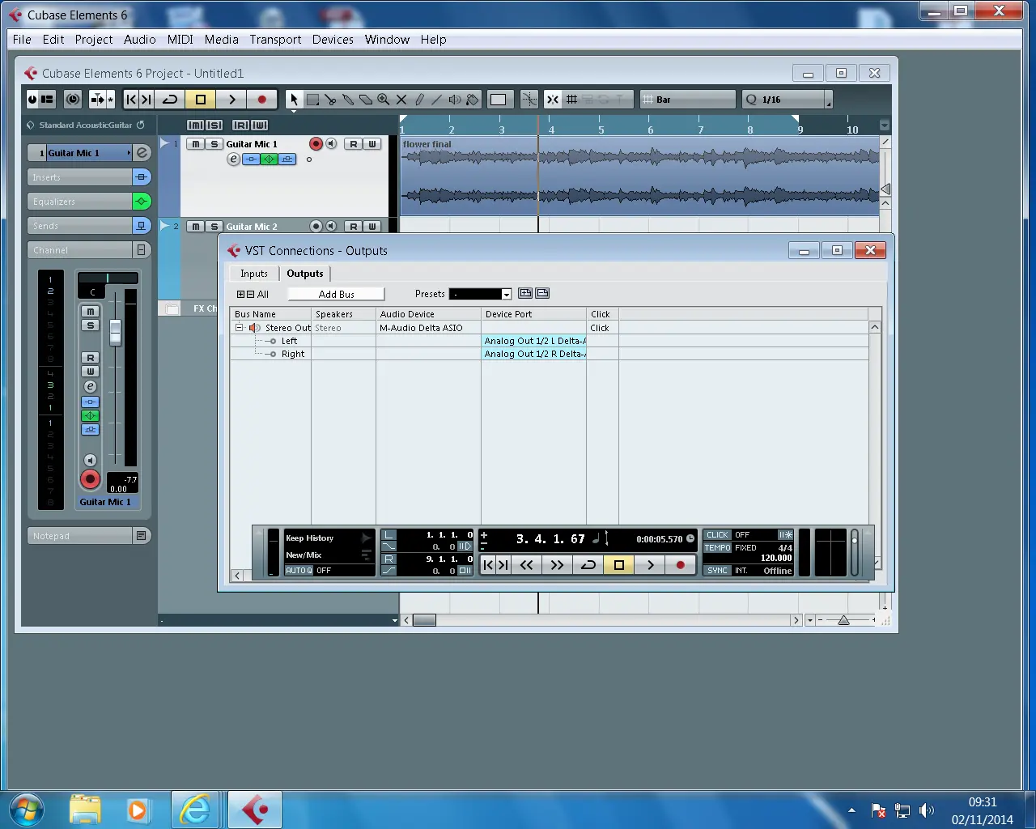1036x829 pixels.
Task: Select the Glue tool
Action: pos(348,100)
